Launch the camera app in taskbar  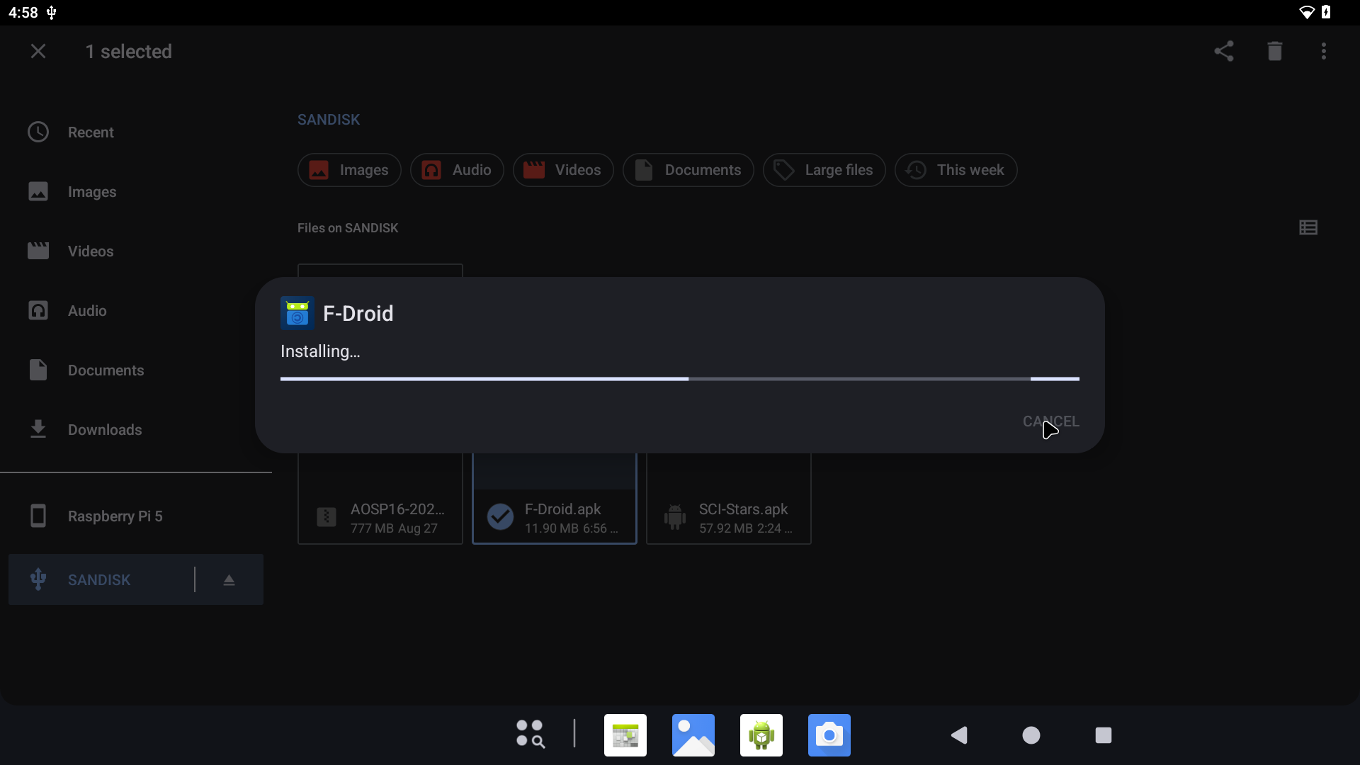coord(829,735)
